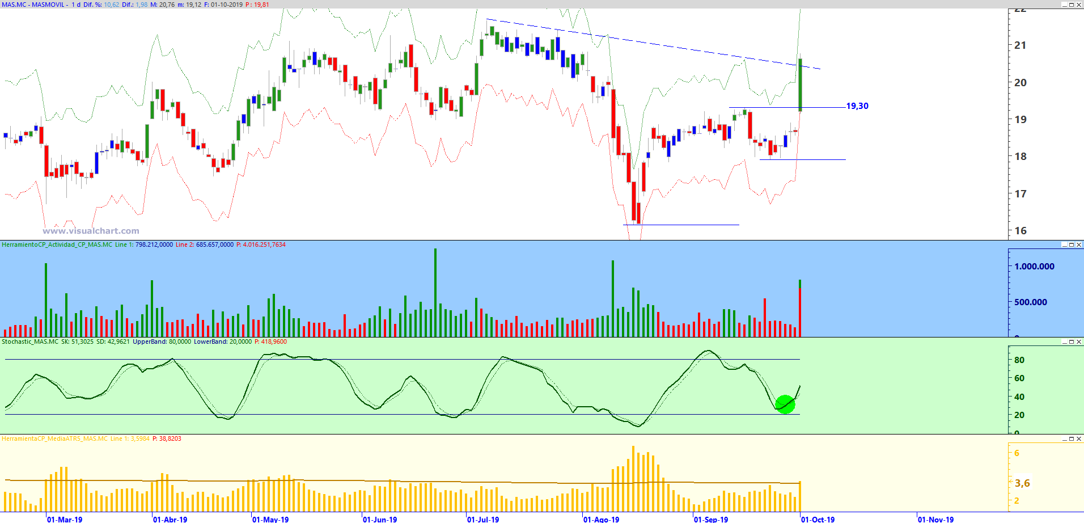Screen dimensions: 1084x523
Task: Maximize the Stochastic indicator panel
Action: pos(1072,341)
